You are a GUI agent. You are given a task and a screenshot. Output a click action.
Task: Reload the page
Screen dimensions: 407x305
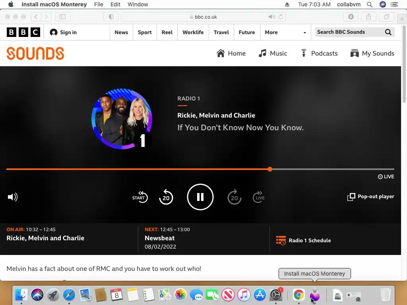coord(281,17)
